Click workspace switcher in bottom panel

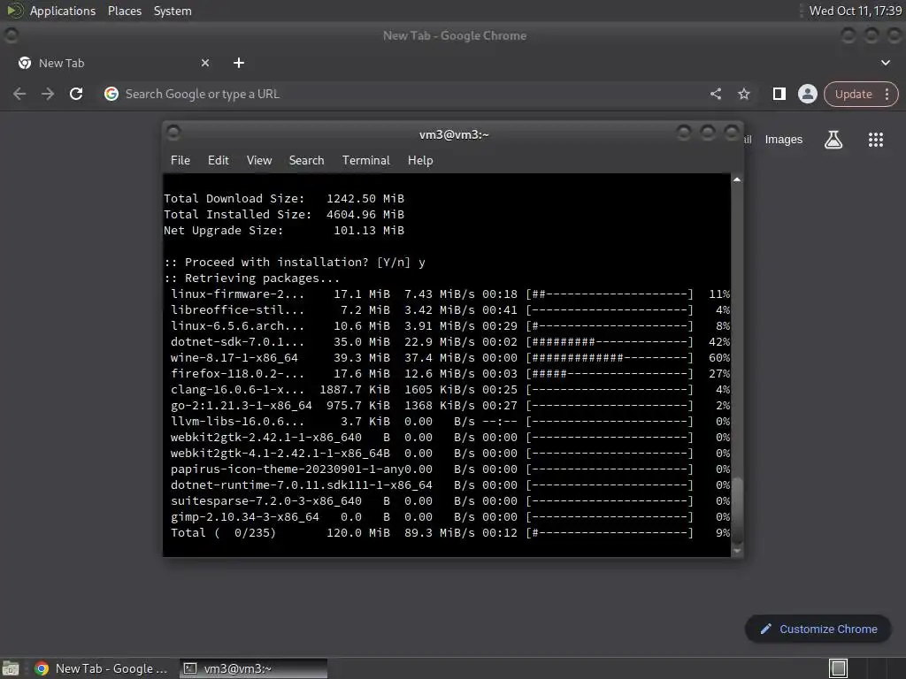coord(838,668)
